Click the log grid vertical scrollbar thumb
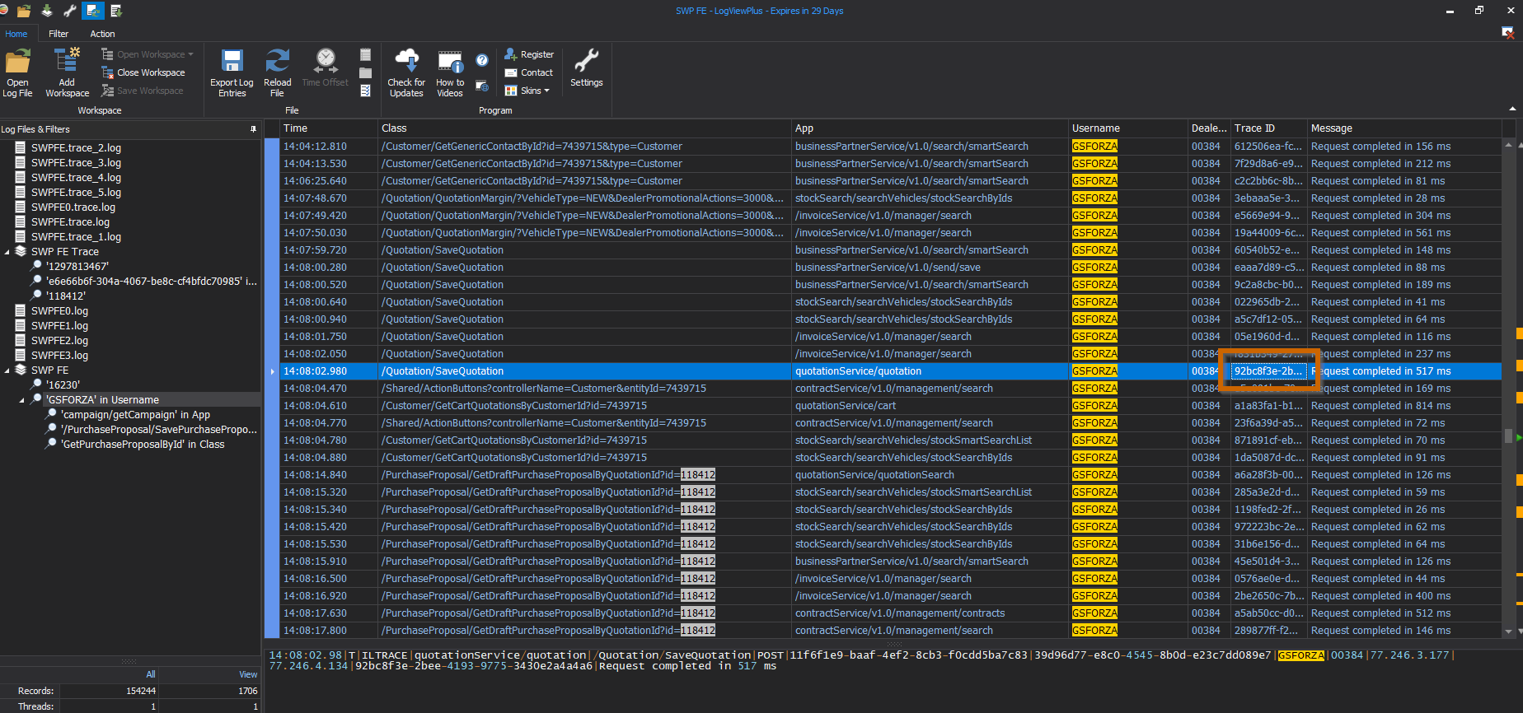Image resolution: width=1523 pixels, height=713 pixels. click(x=1508, y=436)
